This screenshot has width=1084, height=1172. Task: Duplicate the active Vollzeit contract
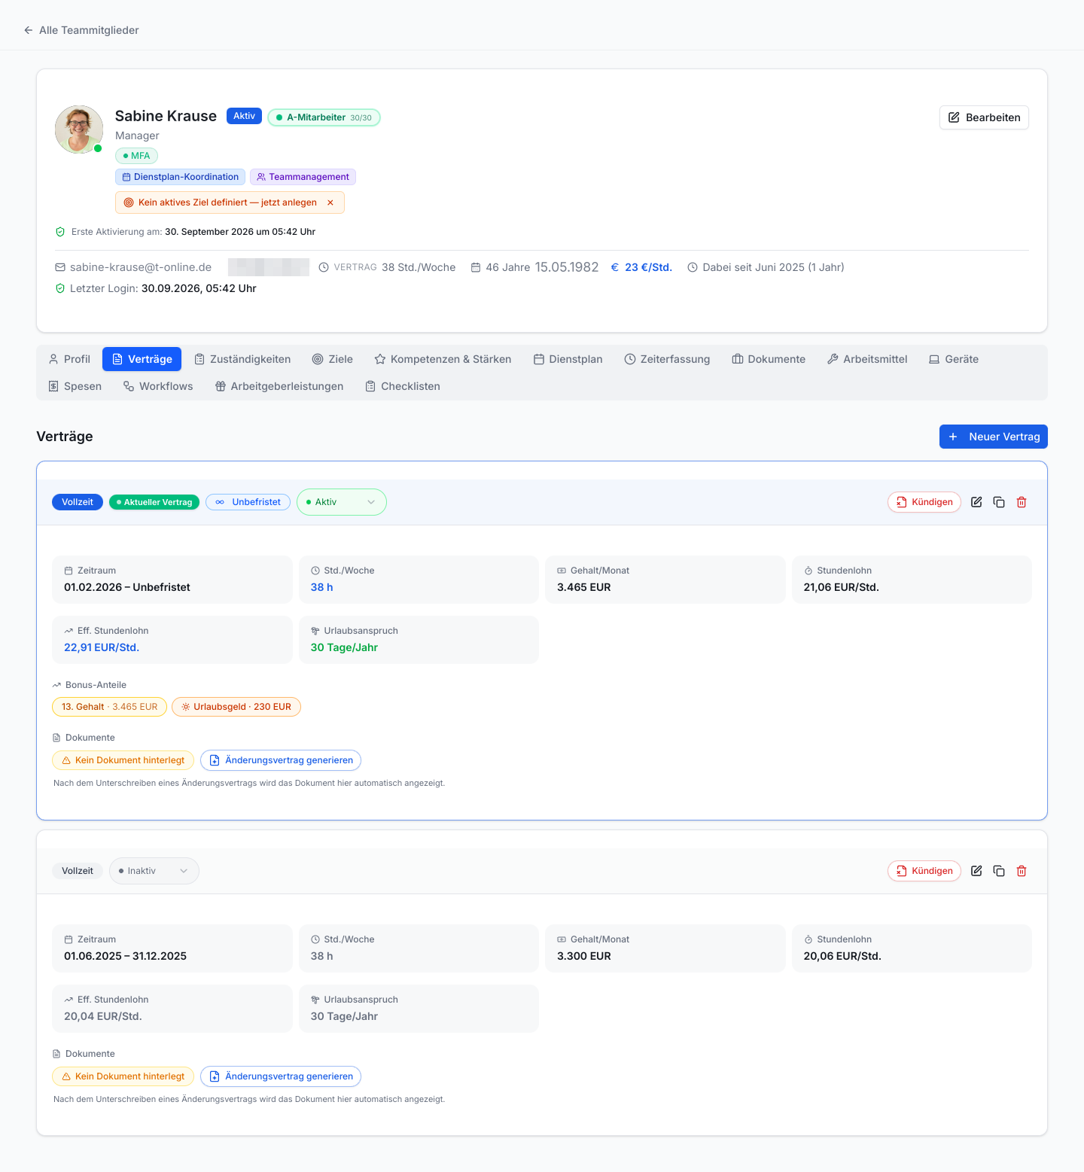pos(999,502)
